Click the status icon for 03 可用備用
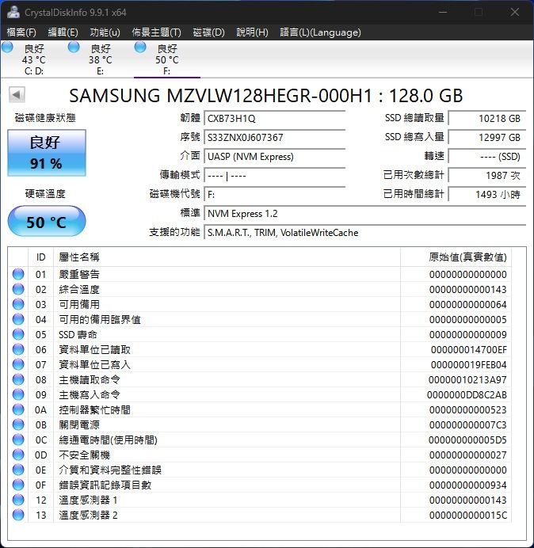534x548 pixels. [x=18, y=304]
